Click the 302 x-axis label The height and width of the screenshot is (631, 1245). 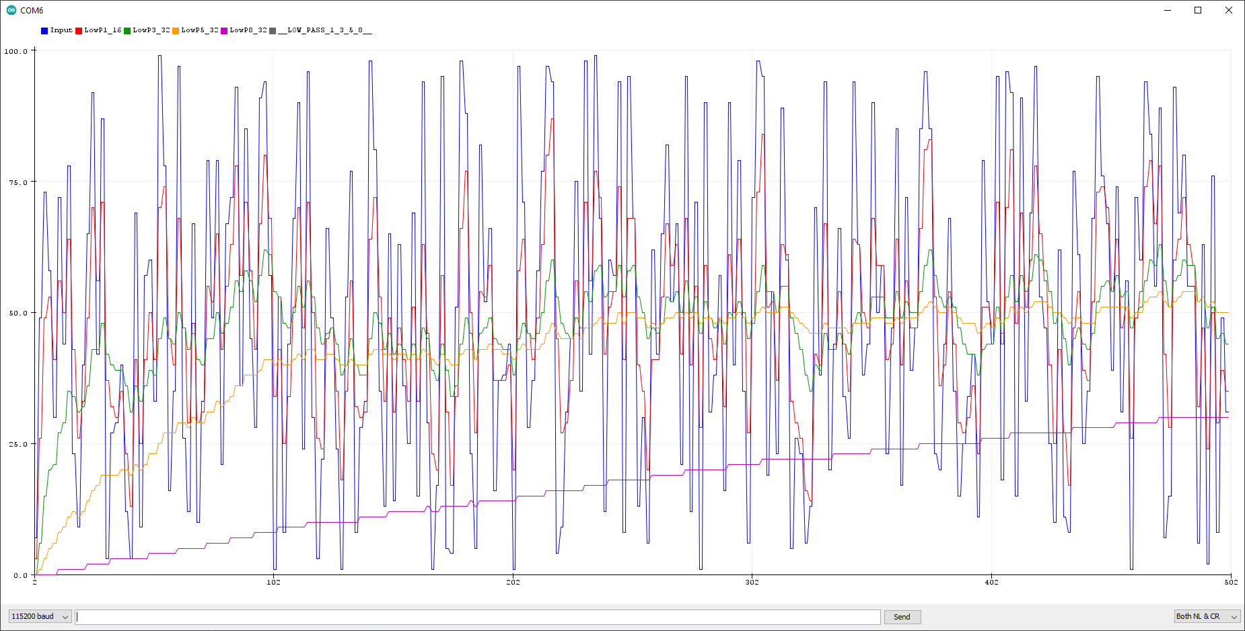752,582
